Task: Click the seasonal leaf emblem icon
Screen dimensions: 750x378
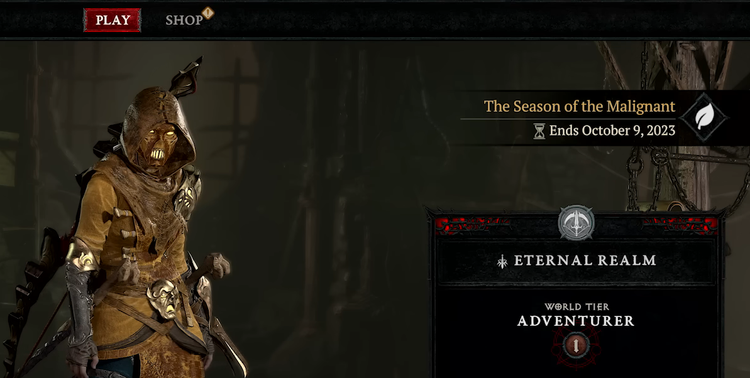Action: (x=704, y=117)
